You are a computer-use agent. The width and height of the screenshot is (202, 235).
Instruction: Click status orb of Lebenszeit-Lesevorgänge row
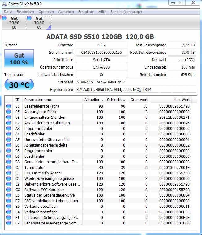point(9,223)
